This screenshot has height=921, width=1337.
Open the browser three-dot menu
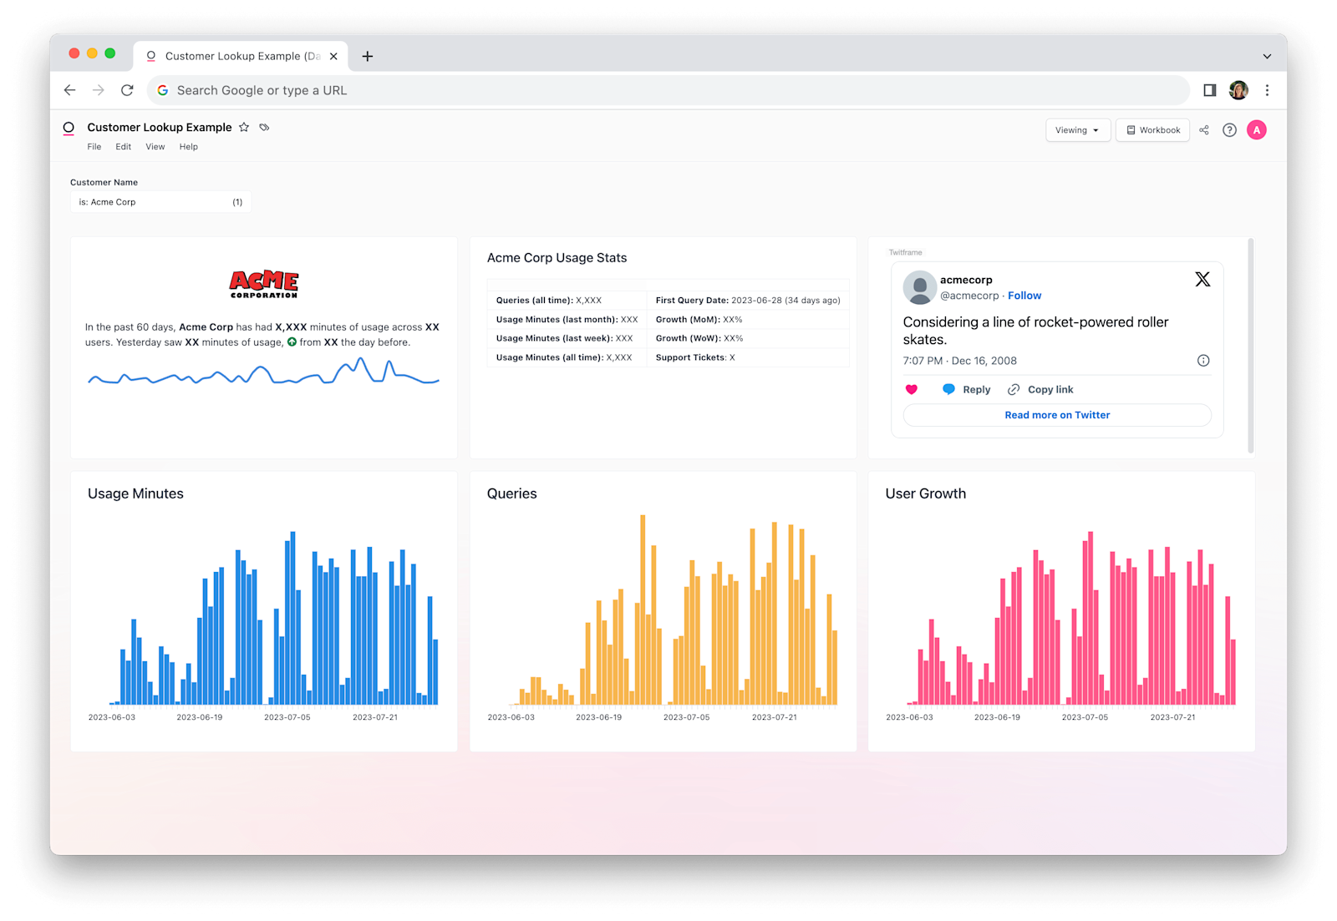tap(1267, 90)
